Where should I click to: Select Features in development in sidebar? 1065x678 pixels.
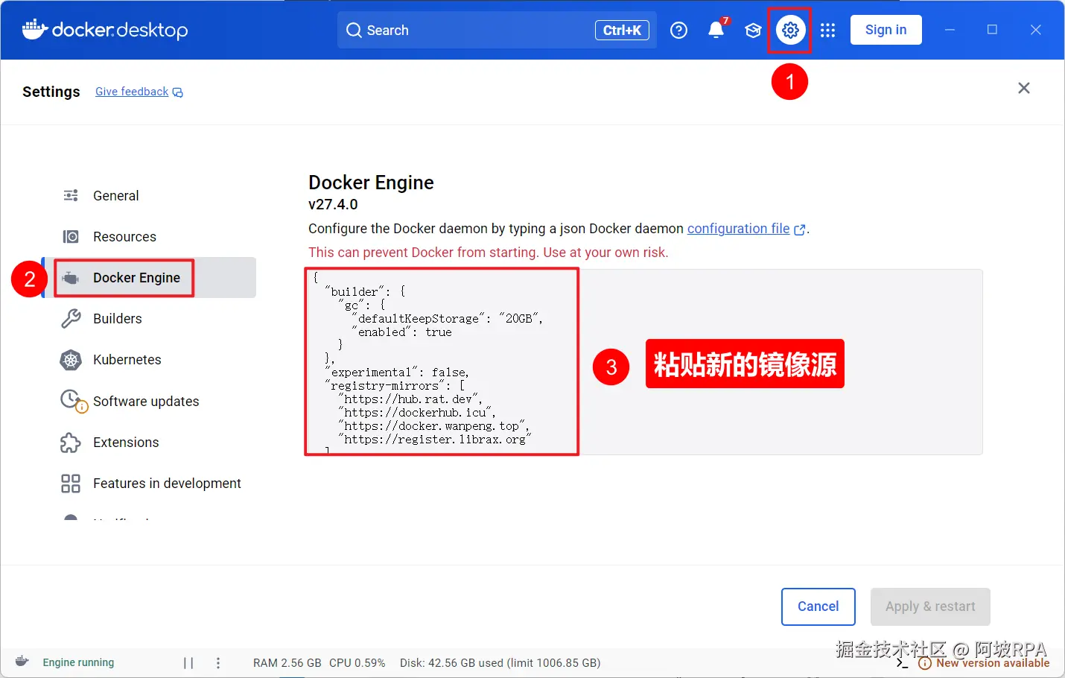[150, 484]
